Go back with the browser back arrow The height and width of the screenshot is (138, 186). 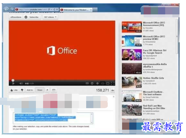pos(6,9)
